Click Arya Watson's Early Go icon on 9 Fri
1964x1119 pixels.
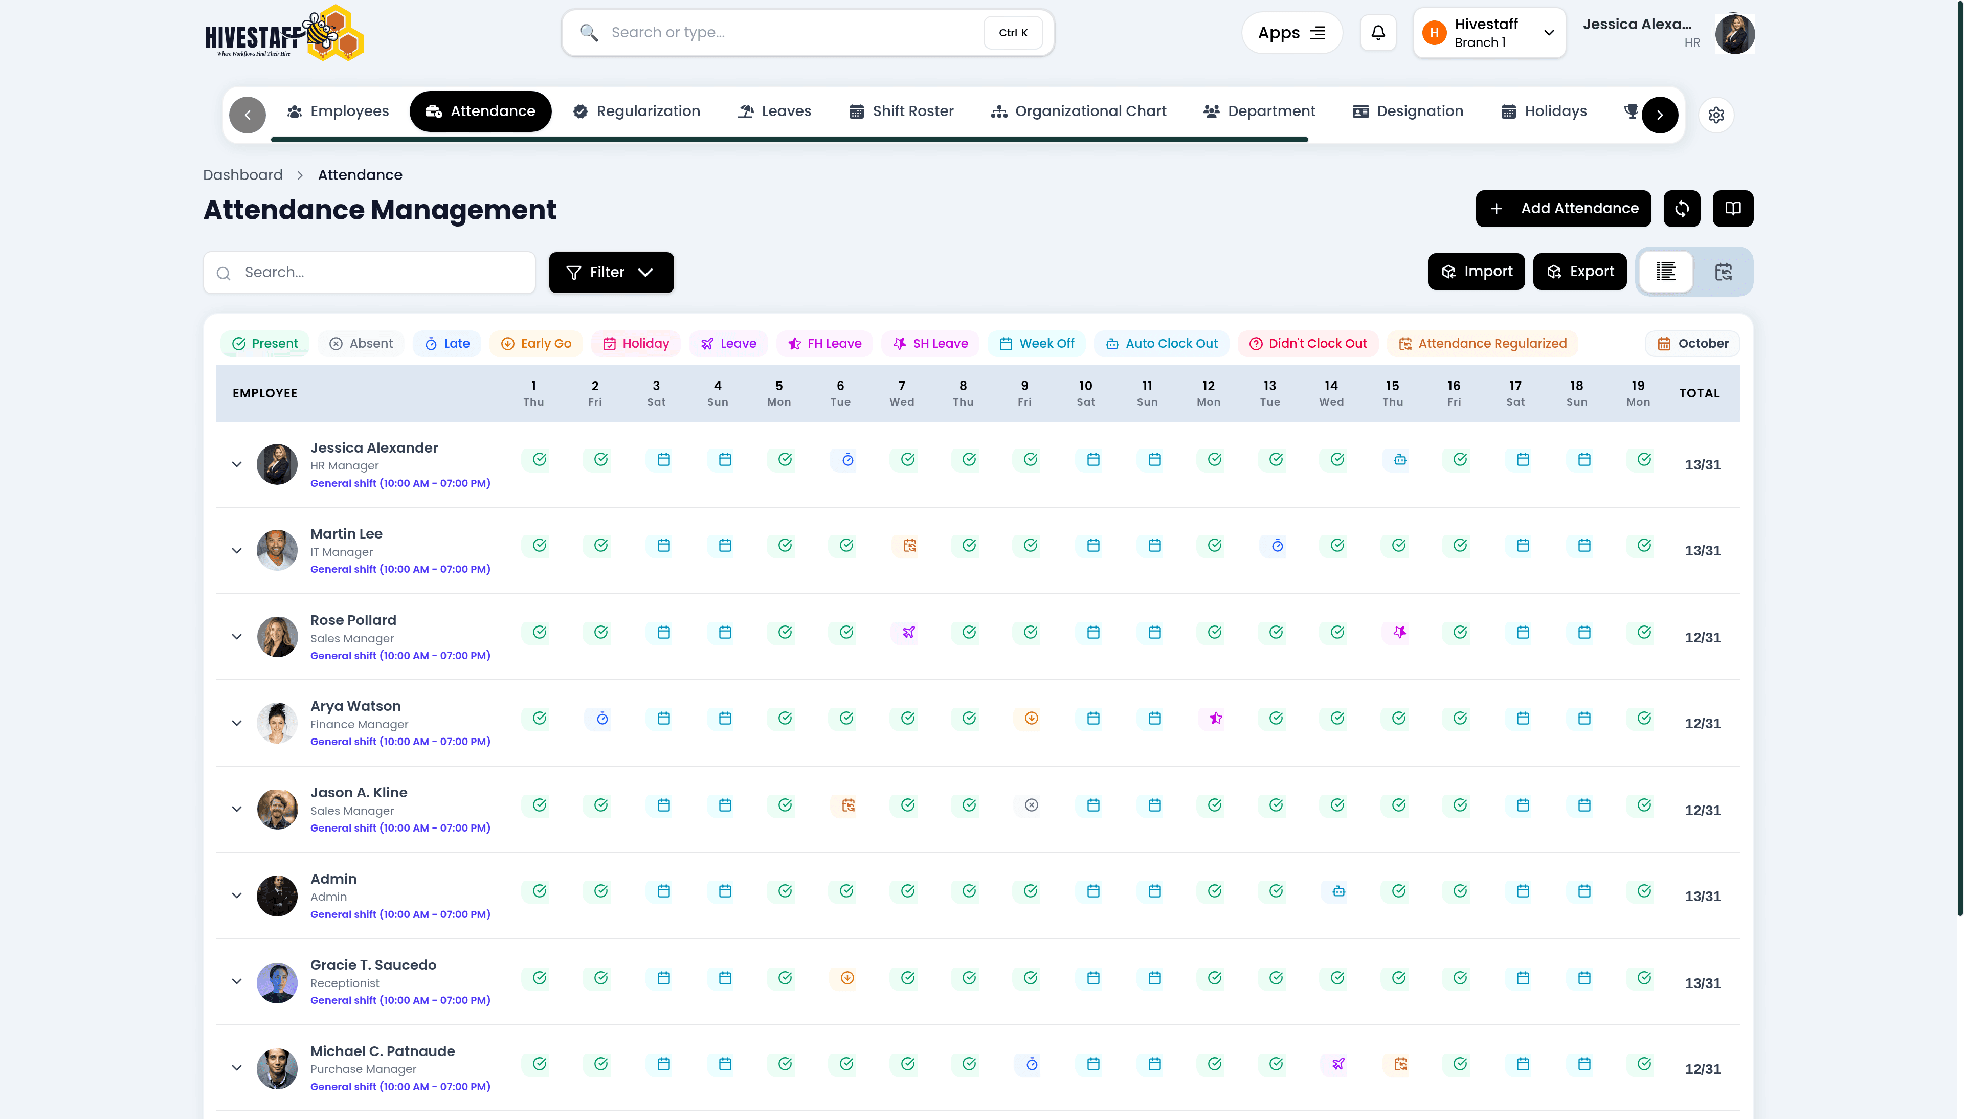(1031, 719)
